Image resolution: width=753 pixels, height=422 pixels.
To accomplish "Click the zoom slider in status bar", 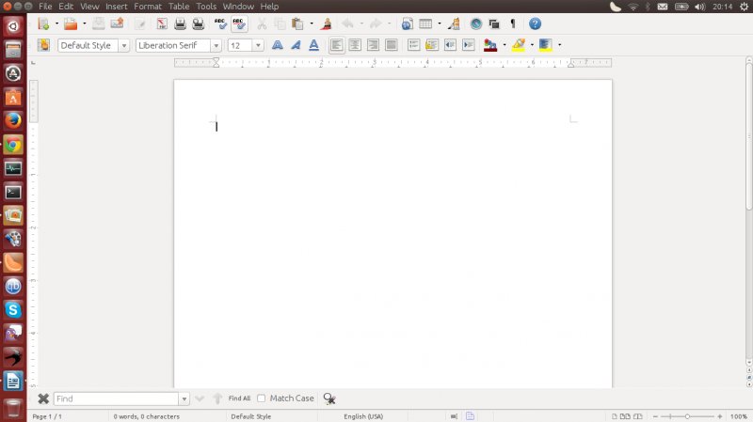I will pyautogui.click(x=687, y=415).
